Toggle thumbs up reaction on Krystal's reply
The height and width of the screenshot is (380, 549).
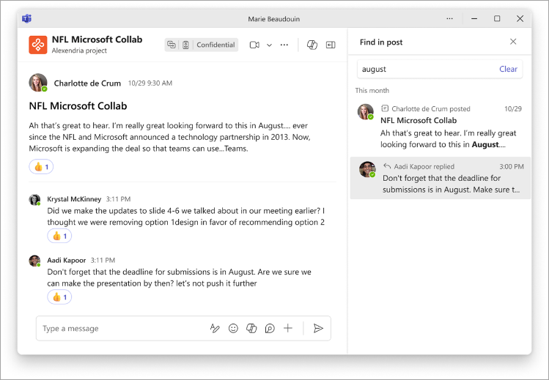coord(59,236)
